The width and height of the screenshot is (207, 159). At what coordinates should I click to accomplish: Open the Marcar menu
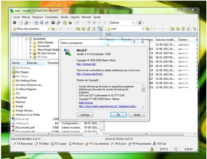click(x=26, y=17)
